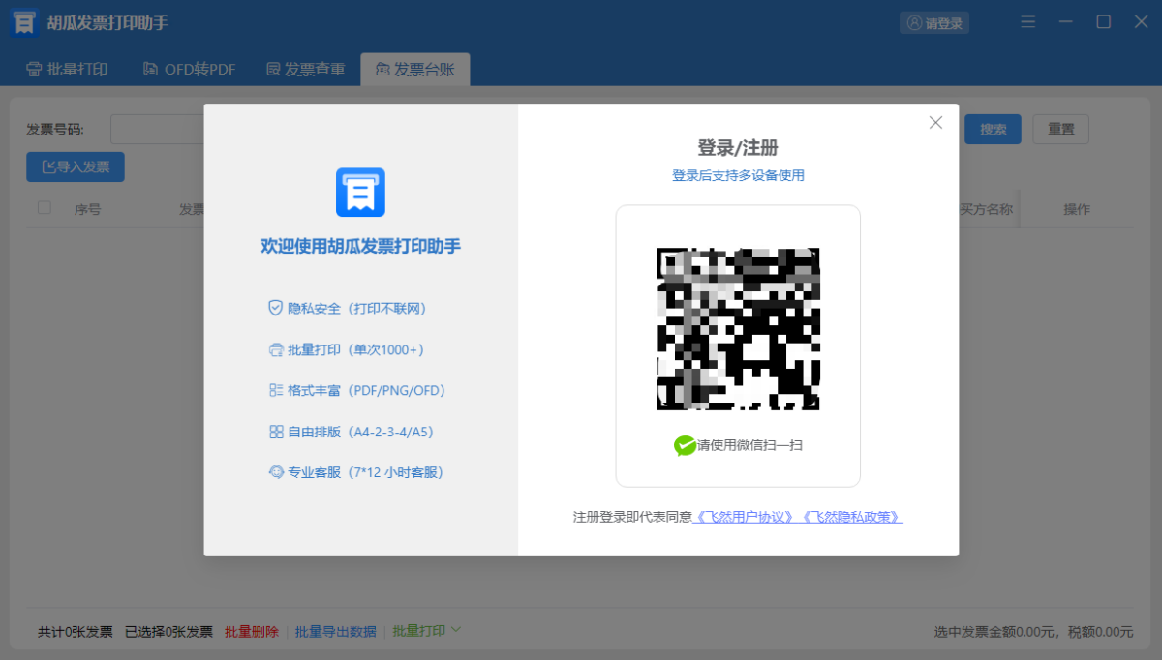Click the WeChat login QR code
The width and height of the screenshot is (1162, 660).
tap(738, 329)
